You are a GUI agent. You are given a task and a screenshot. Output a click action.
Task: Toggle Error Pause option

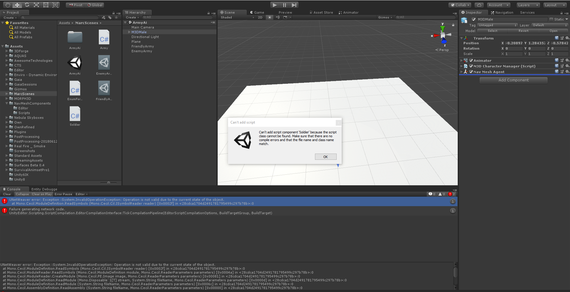tap(63, 194)
